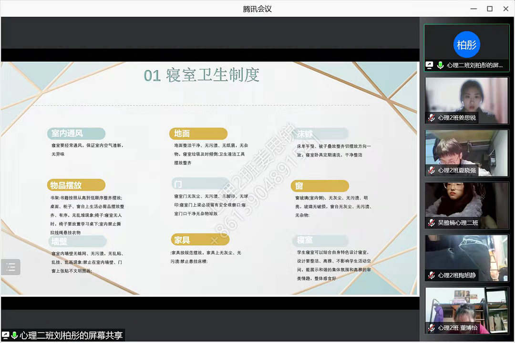The width and height of the screenshot is (515, 343).
Task: Click 姜思锐's muted microphone icon
Action: point(432,118)
